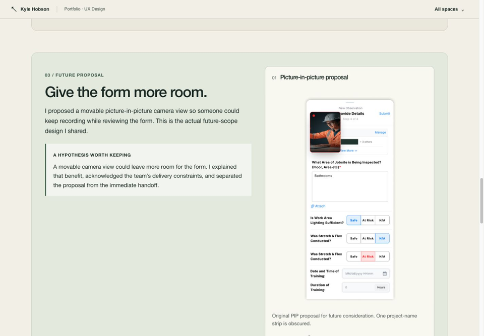Click the chevron next to All spaces
Viewport: 484px width, 336px height.
click(x=462, y=10)
